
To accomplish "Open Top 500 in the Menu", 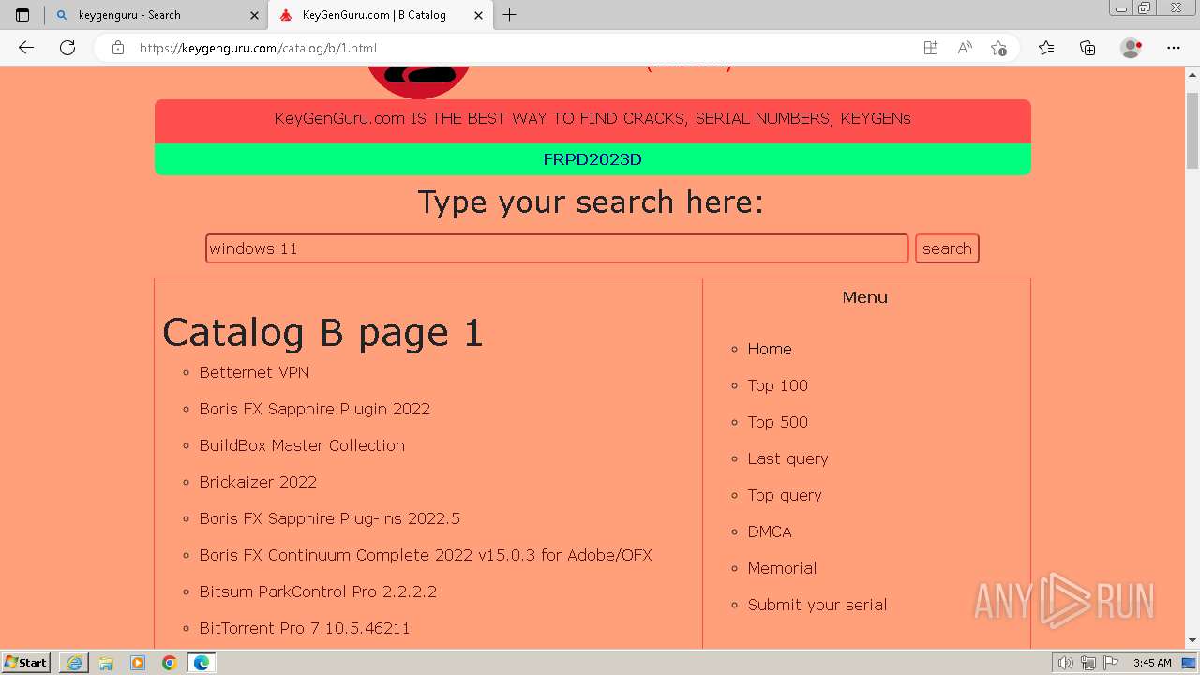I will click(777, 422).
